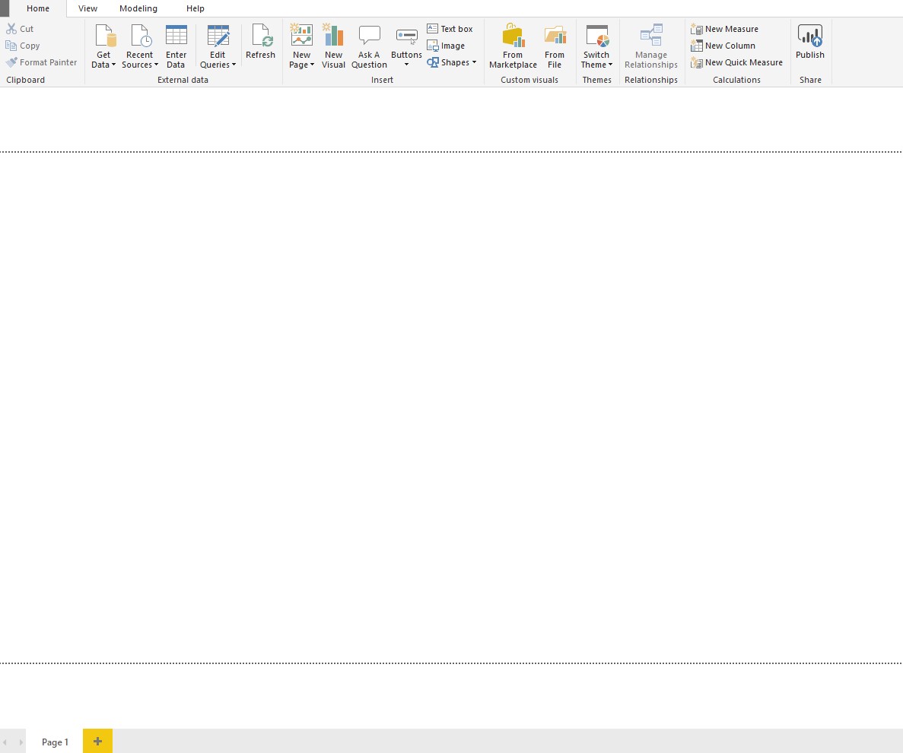Open the Buttons dropdown
Screen dimensions: 903x753
point(406,46)
